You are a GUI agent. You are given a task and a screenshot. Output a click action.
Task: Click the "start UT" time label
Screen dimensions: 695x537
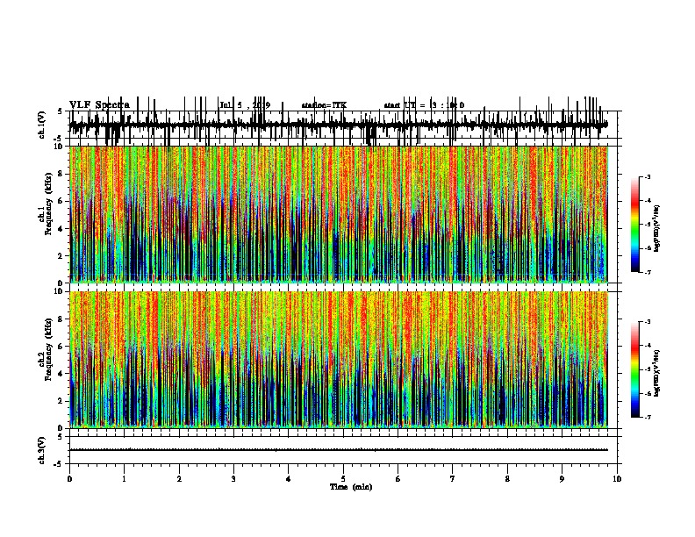424,105
